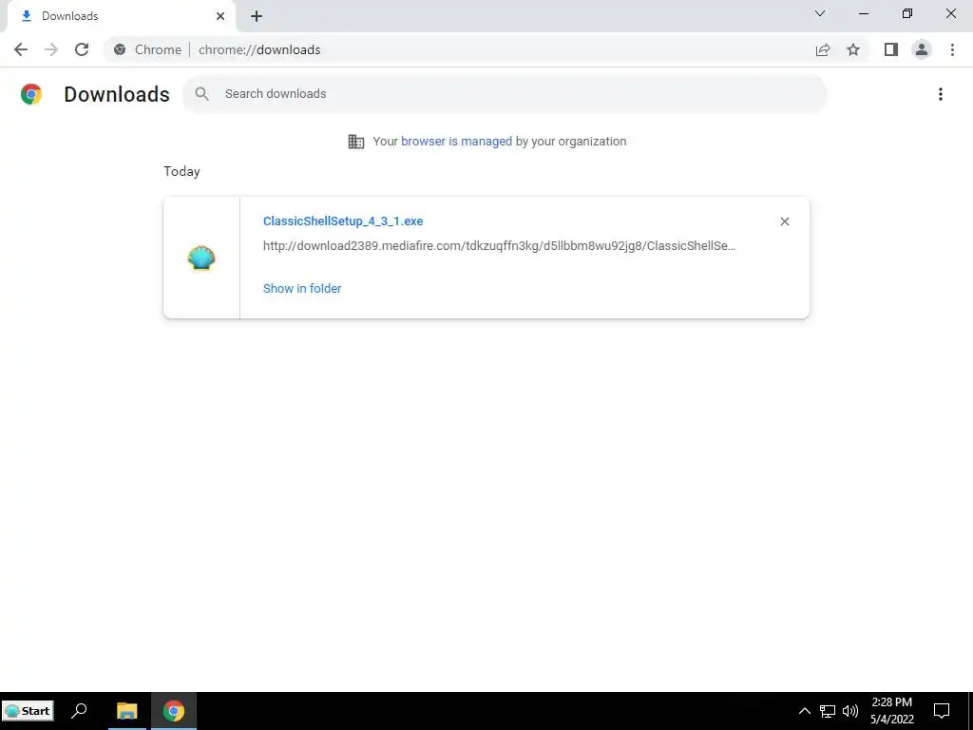This screenshot has width=973, height=730.
Task: Restore down the Chrome window
Action: (x=907, y=13)
